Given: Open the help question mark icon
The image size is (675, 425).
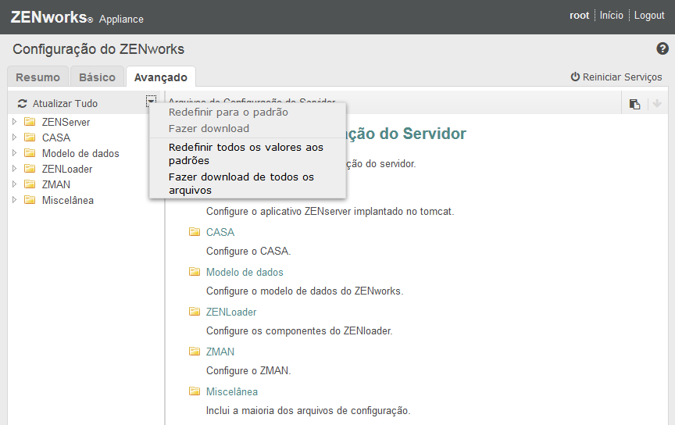Looking at the screenshot, I should [662, 48].
